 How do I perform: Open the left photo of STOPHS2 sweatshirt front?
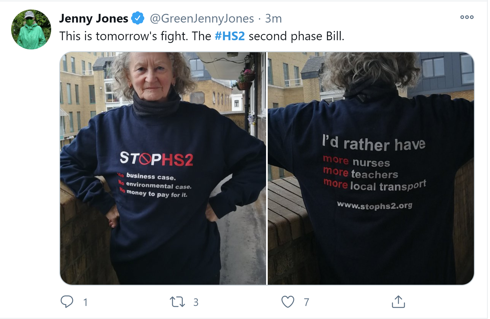[x=163, y=168]
